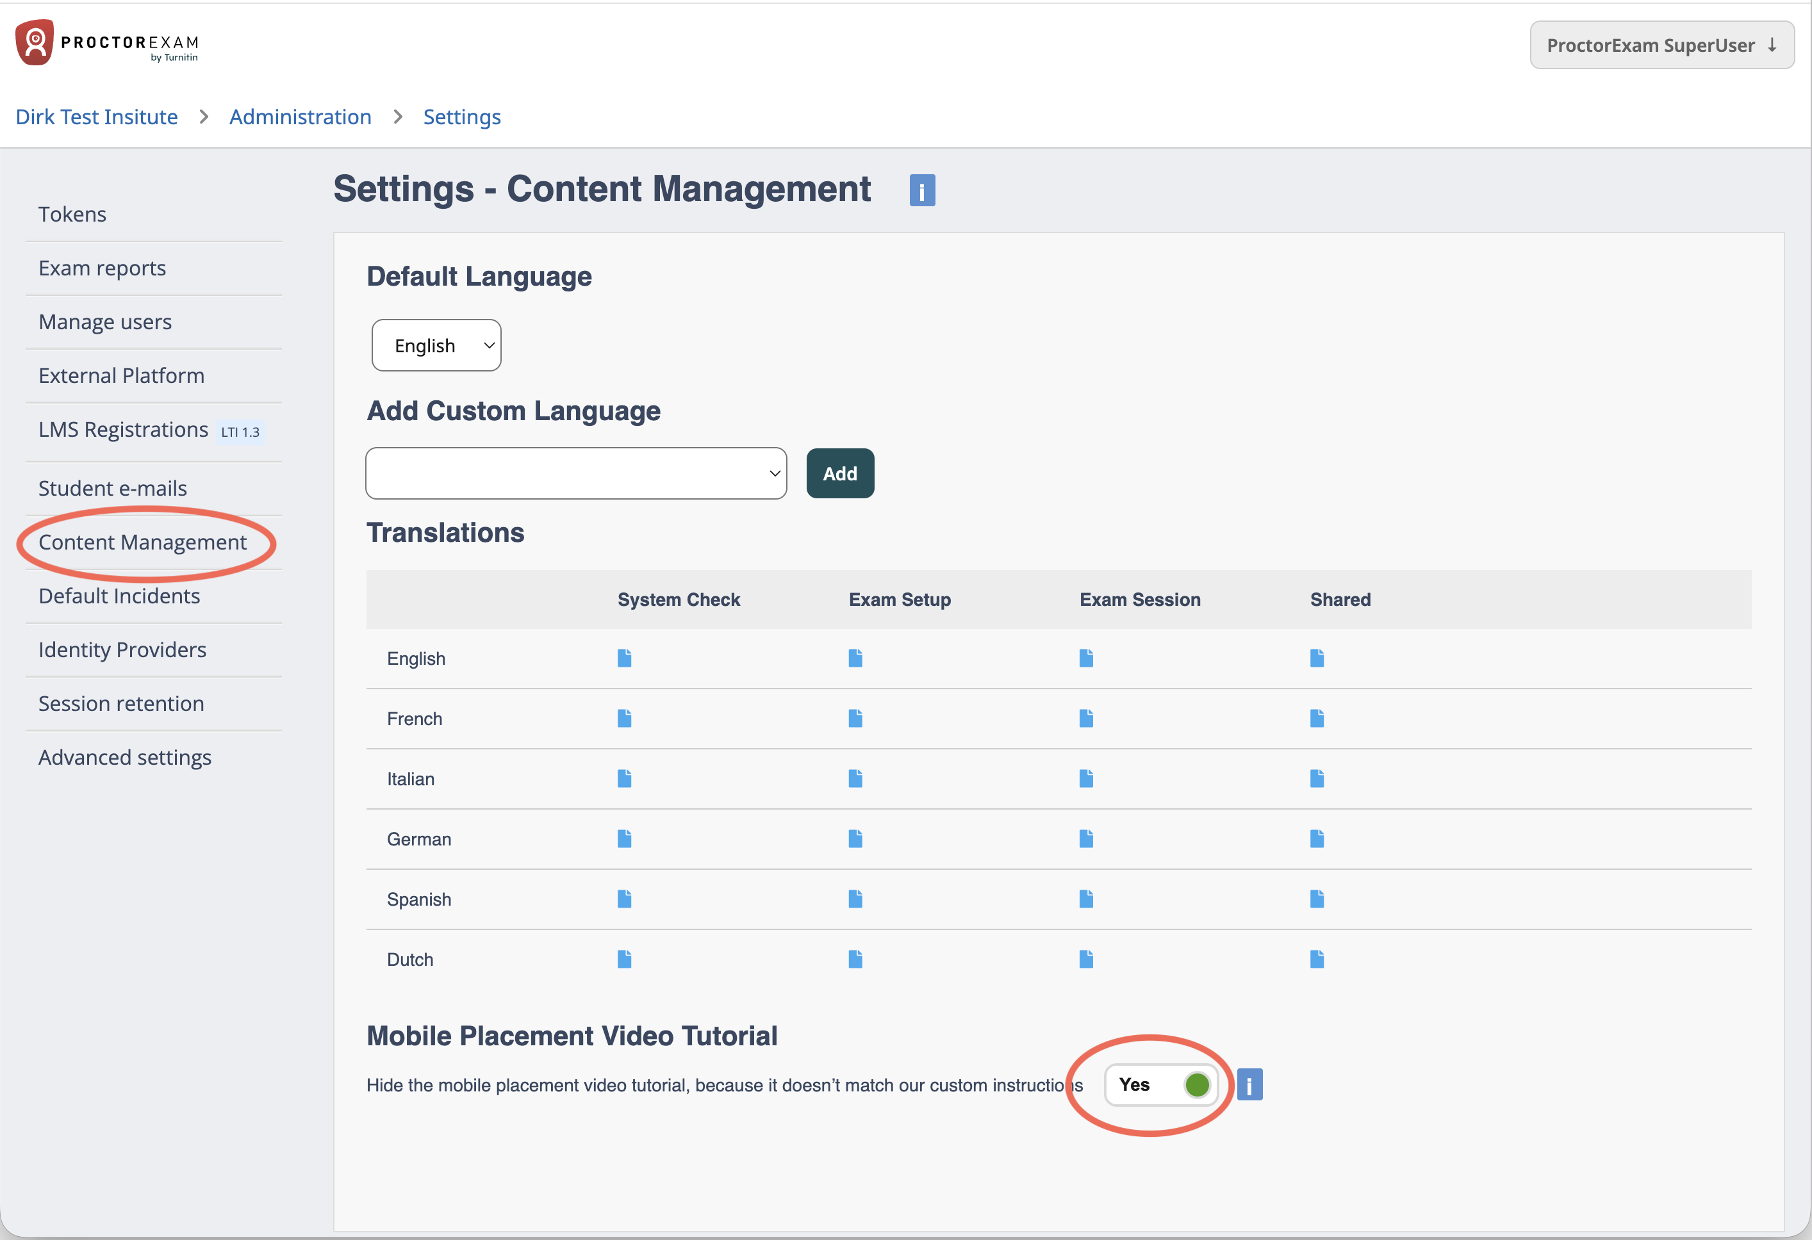This screenshot has height=1240, width=1812.
Task: Open German Exam Setup translation file
Action: (855, 840)
